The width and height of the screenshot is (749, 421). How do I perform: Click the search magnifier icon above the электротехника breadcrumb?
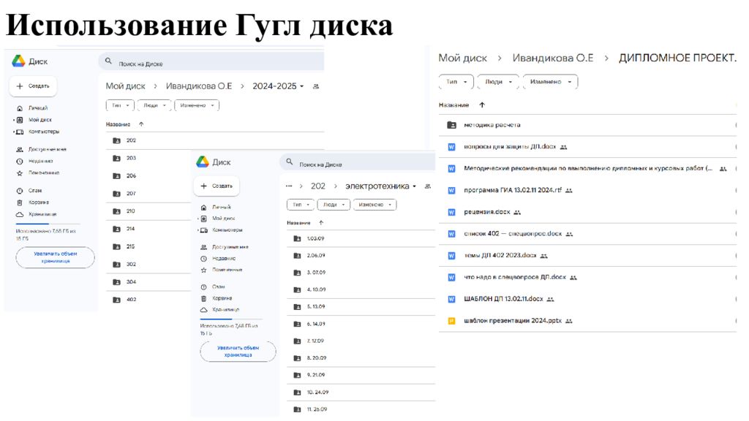[290, 164]
